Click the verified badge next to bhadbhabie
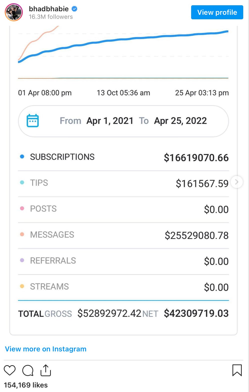This screenshot has height=392, width=249. 74,9
